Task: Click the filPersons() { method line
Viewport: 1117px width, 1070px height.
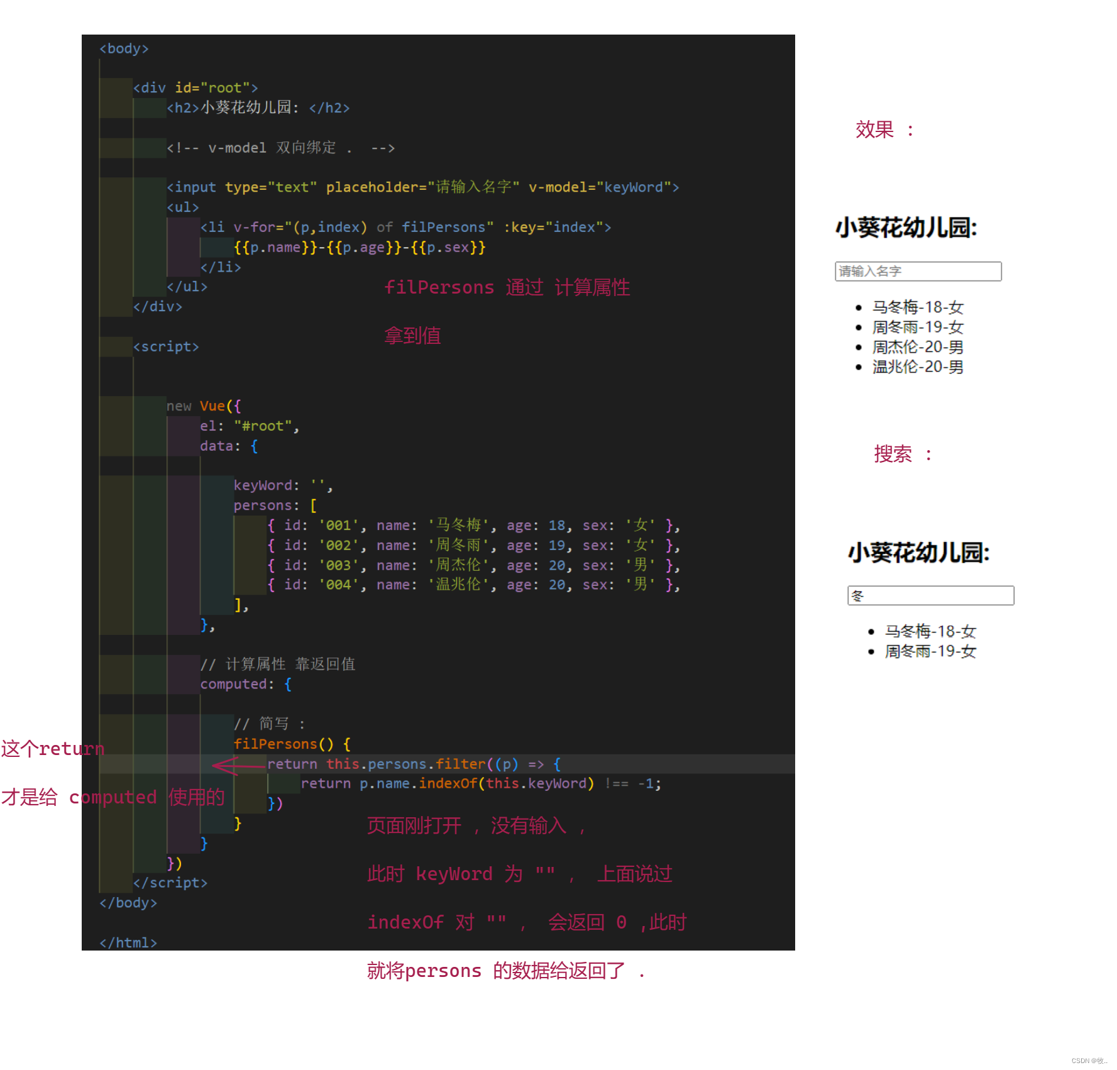Action: click(x=292, y=744)
